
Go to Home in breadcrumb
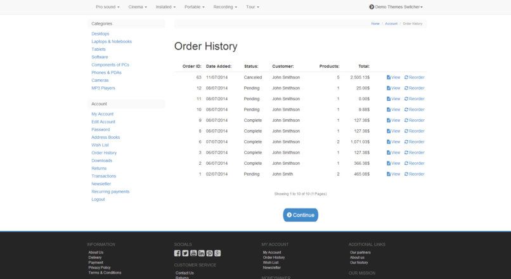pos(375,24)
